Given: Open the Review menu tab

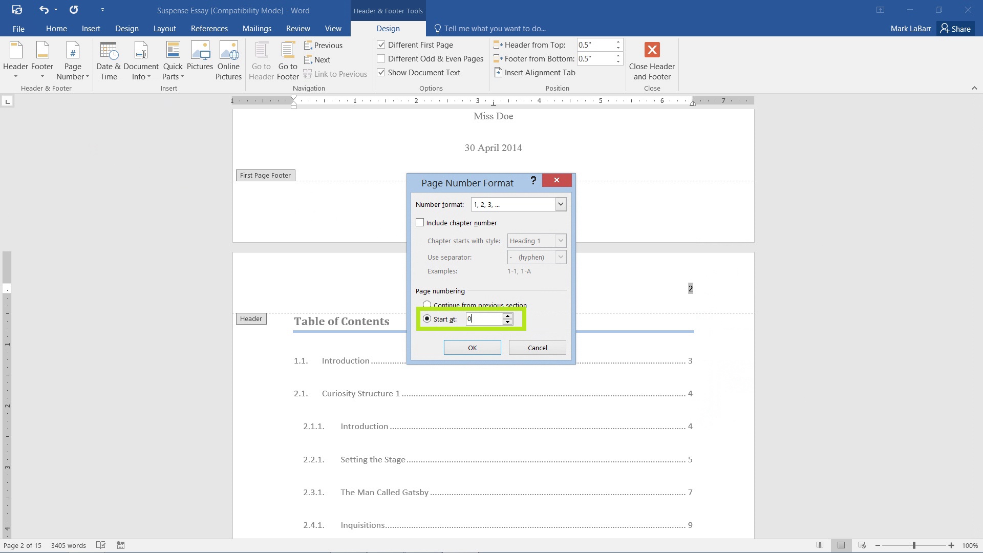Looking at the screenshot, I should click(x=298, y=28).
